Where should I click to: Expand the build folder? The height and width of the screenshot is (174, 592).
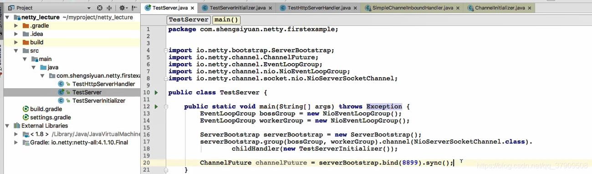pos(16,42)
